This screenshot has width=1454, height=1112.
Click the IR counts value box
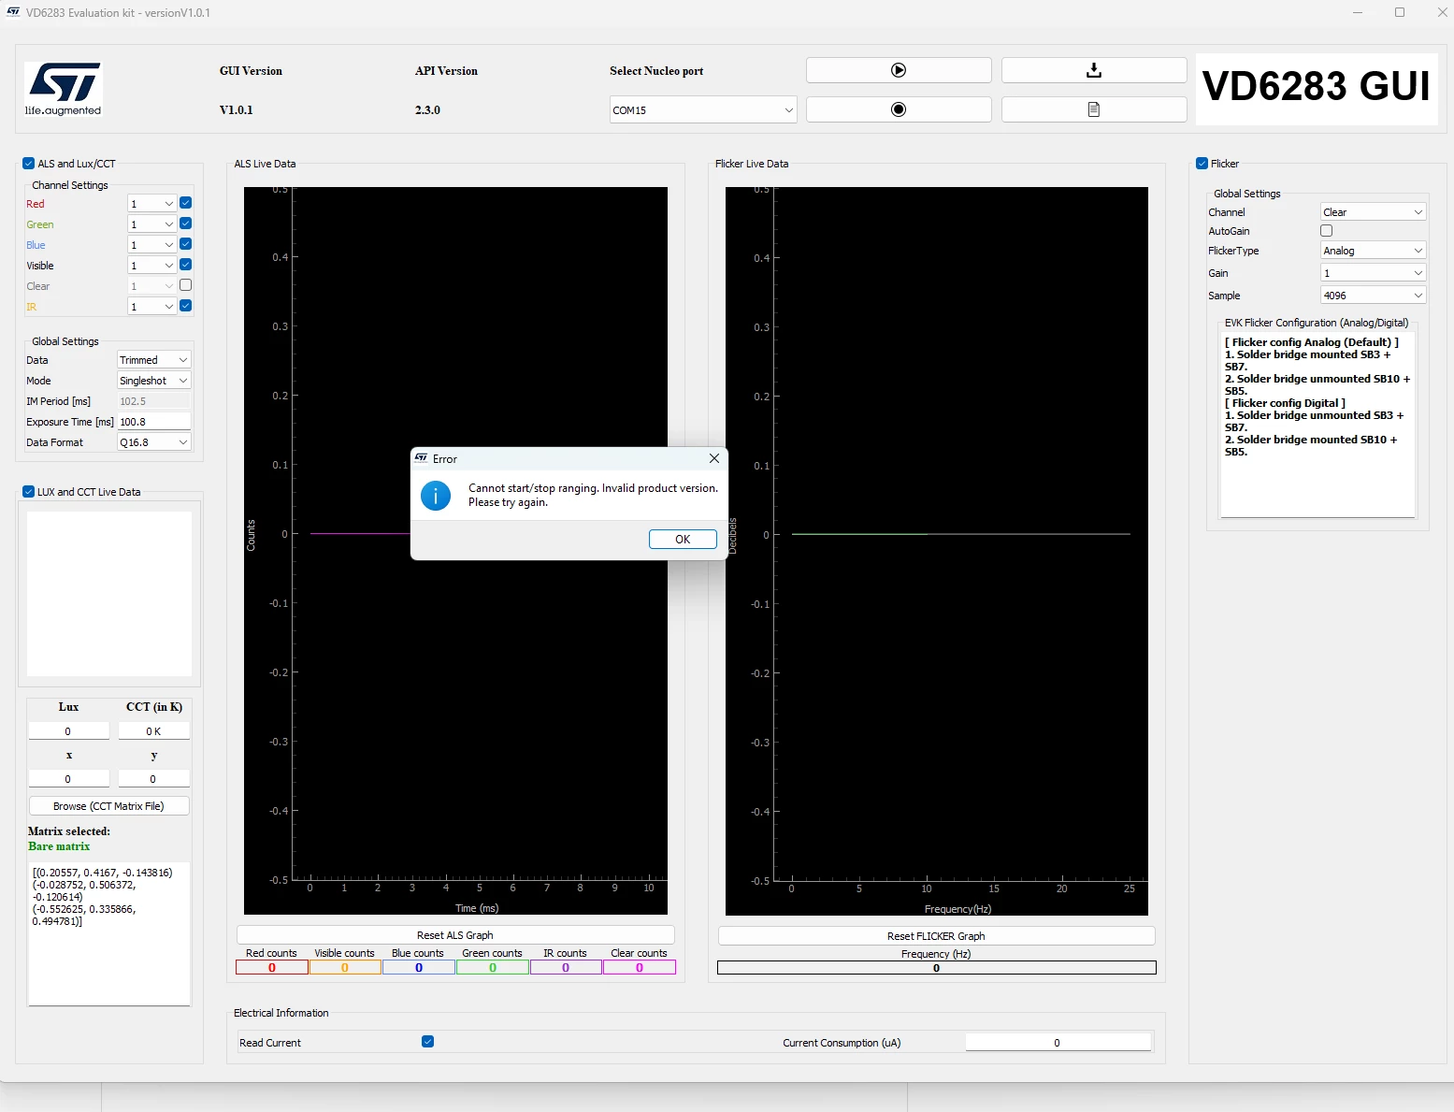(566, 968)
